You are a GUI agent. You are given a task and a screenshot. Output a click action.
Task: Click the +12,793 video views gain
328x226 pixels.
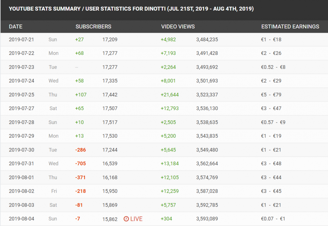(170, 109)
